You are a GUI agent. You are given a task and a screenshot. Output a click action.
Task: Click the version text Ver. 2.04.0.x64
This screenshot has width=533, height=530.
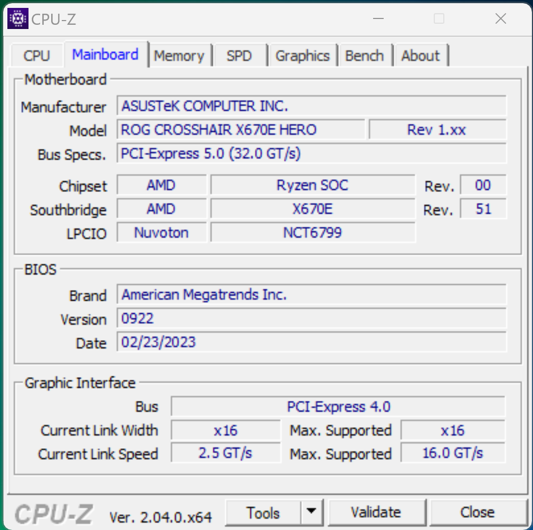pyautogui.click(x=160, y=517)
